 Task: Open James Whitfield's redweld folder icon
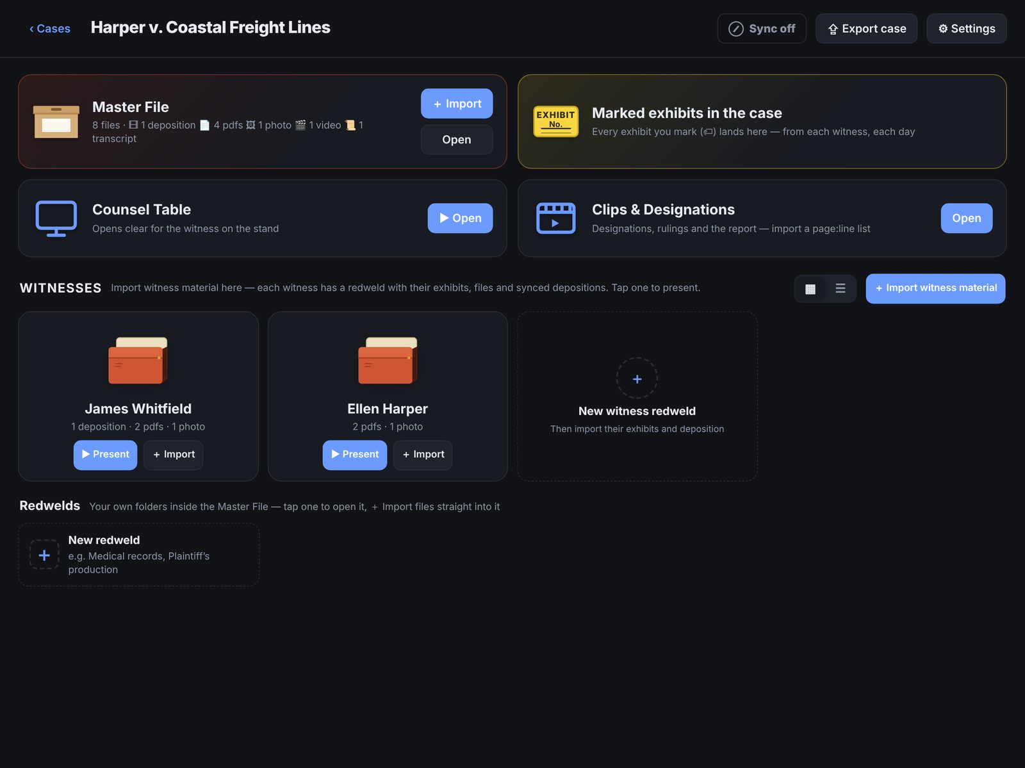(x=138, y=361)
